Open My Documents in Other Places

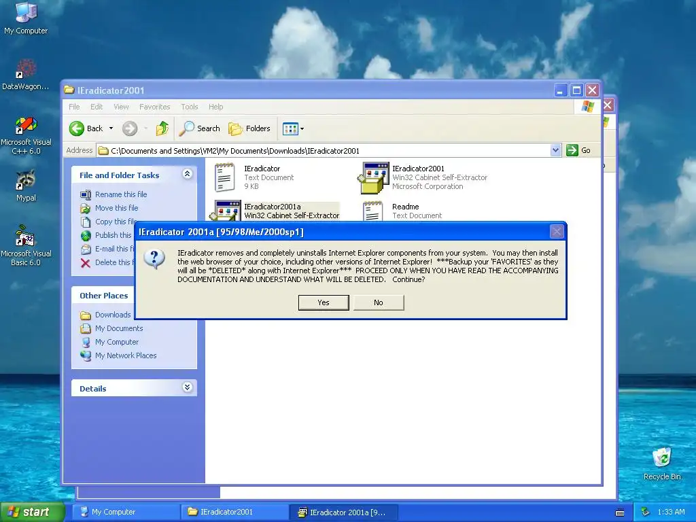[x=119, y=328]
